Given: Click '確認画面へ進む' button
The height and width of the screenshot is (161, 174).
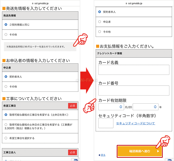Looking at the screenshot, I should click(139, 151).
